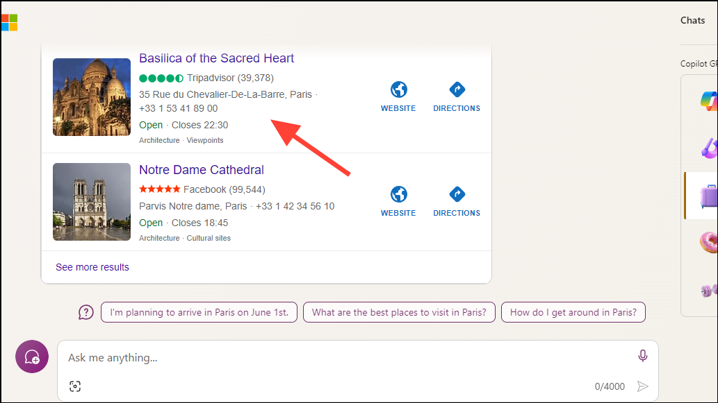Click See more results link
Image resolution: width=718 pixels, height=403 pixels.
(92, 267)
